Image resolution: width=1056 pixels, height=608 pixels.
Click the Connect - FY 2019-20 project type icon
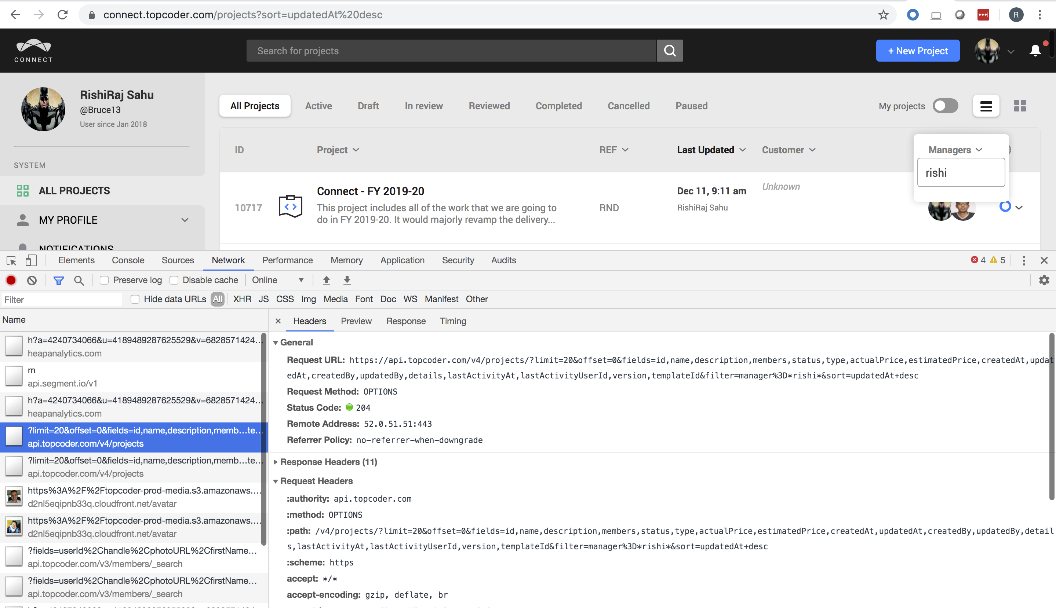[290, 206]
